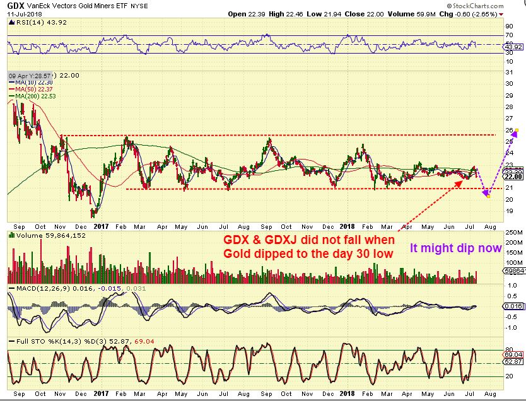Click the 598641 volume value tag
This screenshot has width=526, height=401.
[x=513, y=270]
